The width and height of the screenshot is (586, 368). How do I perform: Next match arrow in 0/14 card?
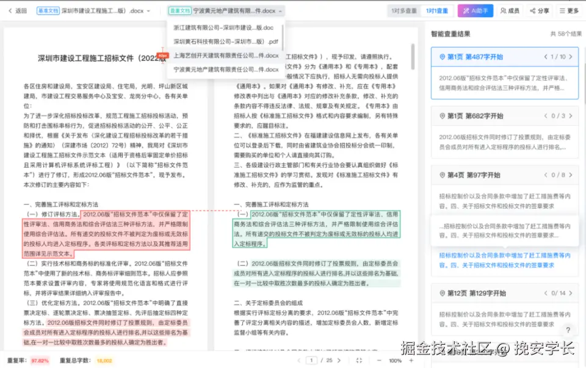571,294
